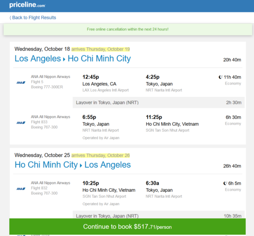Click the ANA logo for Flight 5
The width and height of the screenshot is (254, 236).
(21, 83)
